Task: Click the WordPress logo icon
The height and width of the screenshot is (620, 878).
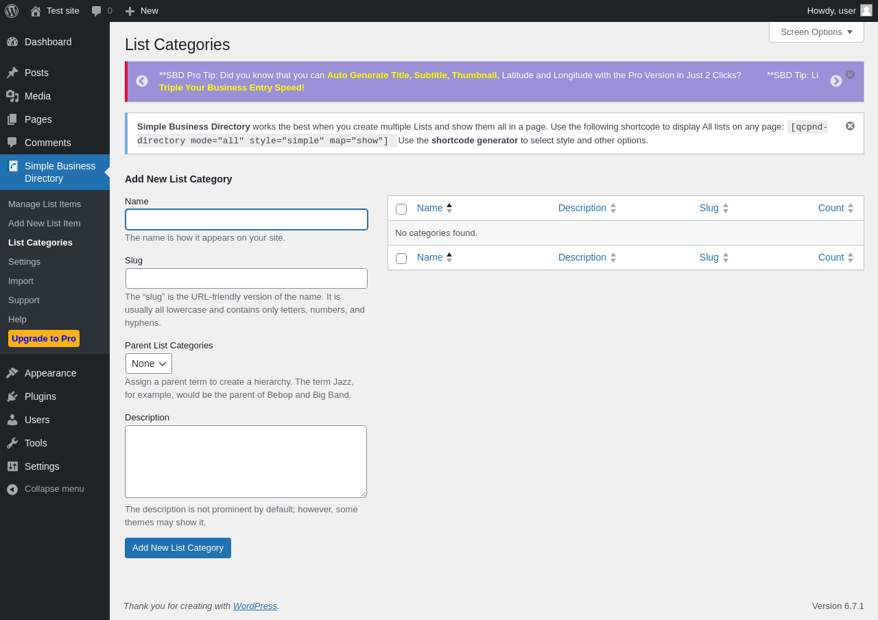Action: 12,11
